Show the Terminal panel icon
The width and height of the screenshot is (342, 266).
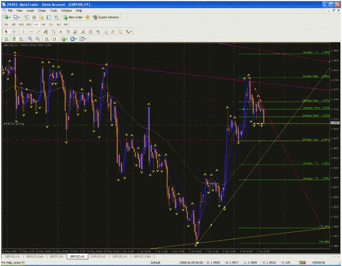click(x=49, y=17)
